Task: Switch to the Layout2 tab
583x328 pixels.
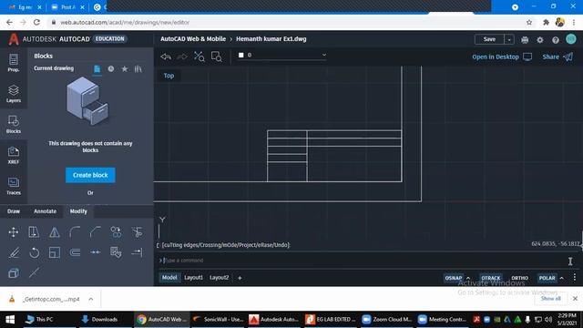Action: [x=219, y=277]
